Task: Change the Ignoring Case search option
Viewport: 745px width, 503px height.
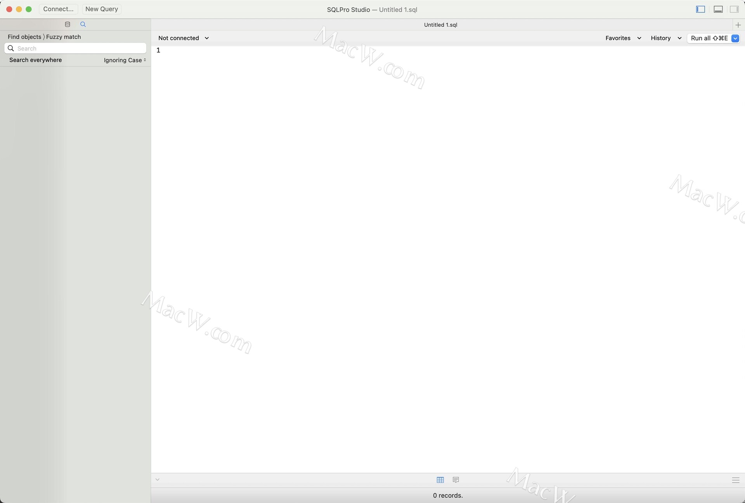Action: click(125, 60)
